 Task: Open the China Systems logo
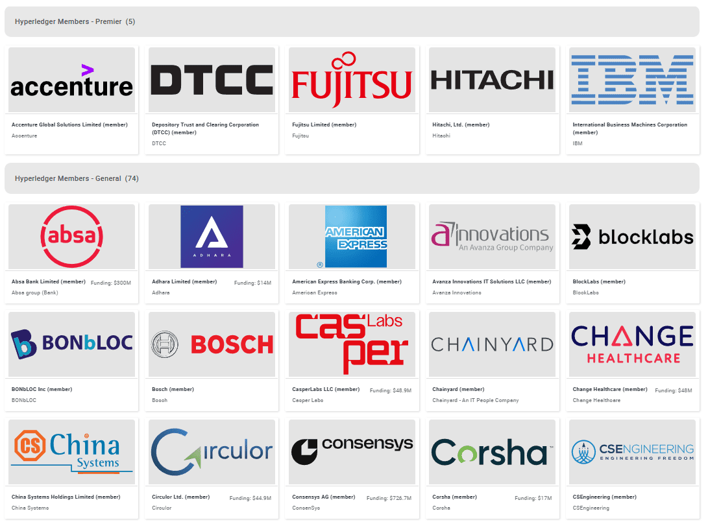(x=71, y=452)
